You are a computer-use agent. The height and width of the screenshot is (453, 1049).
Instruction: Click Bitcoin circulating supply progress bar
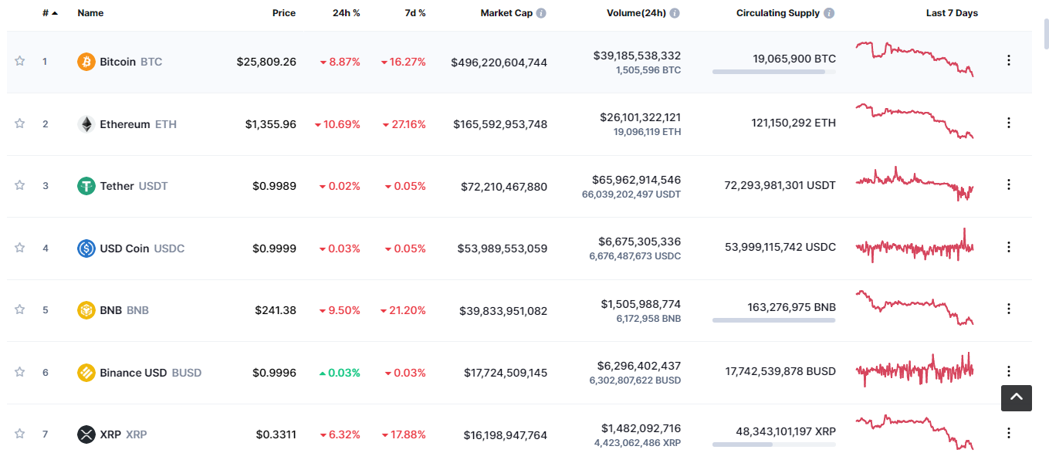[773, 72]
